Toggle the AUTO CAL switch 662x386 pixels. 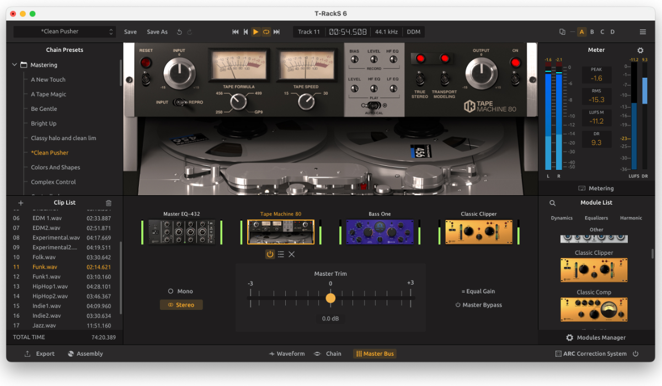coord(373,105)
